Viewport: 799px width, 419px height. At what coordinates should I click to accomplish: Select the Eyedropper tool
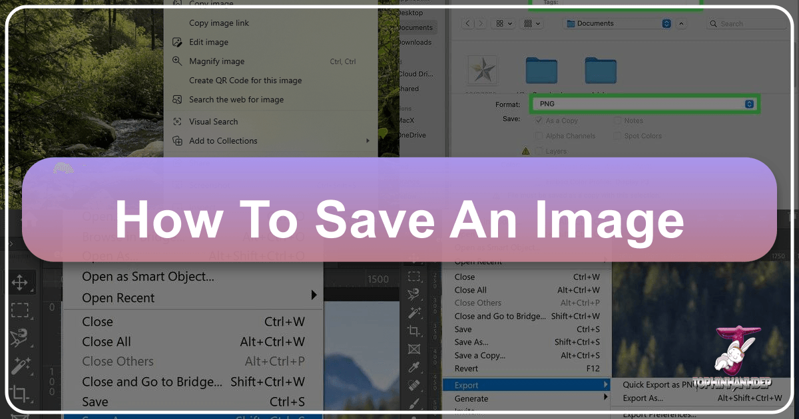click(414, 366)
